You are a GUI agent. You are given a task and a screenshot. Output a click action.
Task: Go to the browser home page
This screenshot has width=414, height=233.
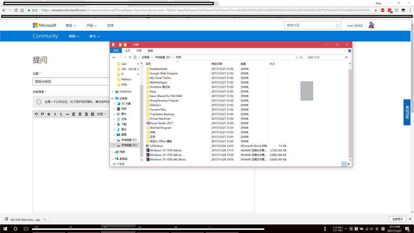22,10
